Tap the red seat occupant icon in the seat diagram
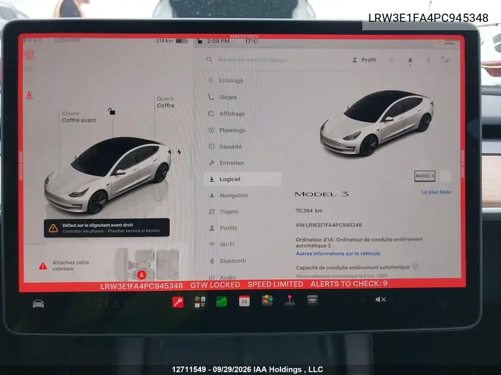Image resolution: width=501 pixels, height=375 pixels. click(142, 274)
